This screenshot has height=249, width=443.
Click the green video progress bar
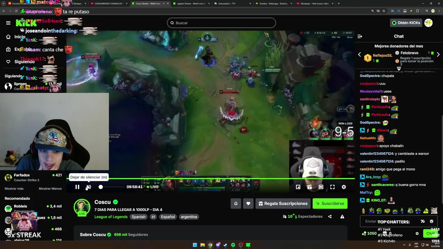[x=210, y=179]
